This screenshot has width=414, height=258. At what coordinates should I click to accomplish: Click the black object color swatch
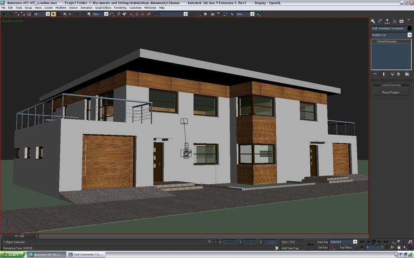pos(409,28)
